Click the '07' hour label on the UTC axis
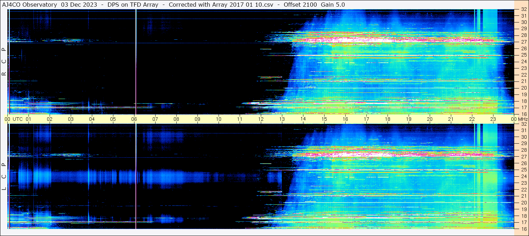The width and height of the screenshot is (529, 236). (x=155, y=119)
